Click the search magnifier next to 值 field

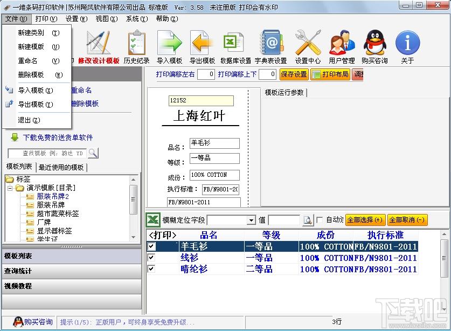308,220
